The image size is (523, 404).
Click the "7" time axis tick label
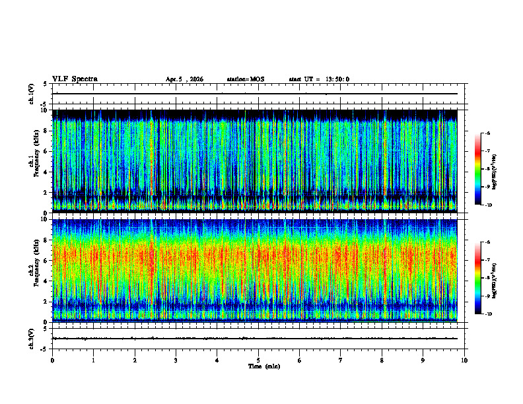pos(341,360)
